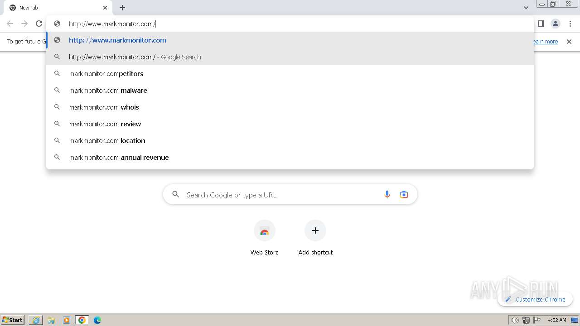Click the Search Google or type a URL box
This screenshot has height=326, width=580.
[290, 195]
